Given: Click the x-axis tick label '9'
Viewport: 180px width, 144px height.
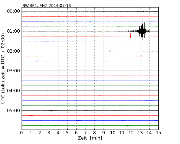Looking at the screenshot, I should pos(104,133).
